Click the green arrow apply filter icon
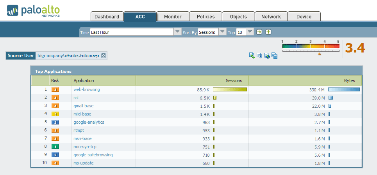The image size is (377, 175). pyautogui.click(x=259, y=32)
